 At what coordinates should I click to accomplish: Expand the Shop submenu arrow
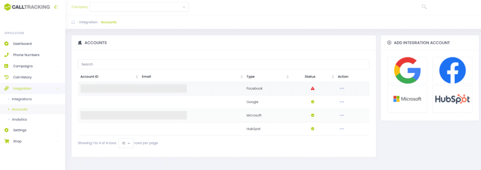pos(58,141)
